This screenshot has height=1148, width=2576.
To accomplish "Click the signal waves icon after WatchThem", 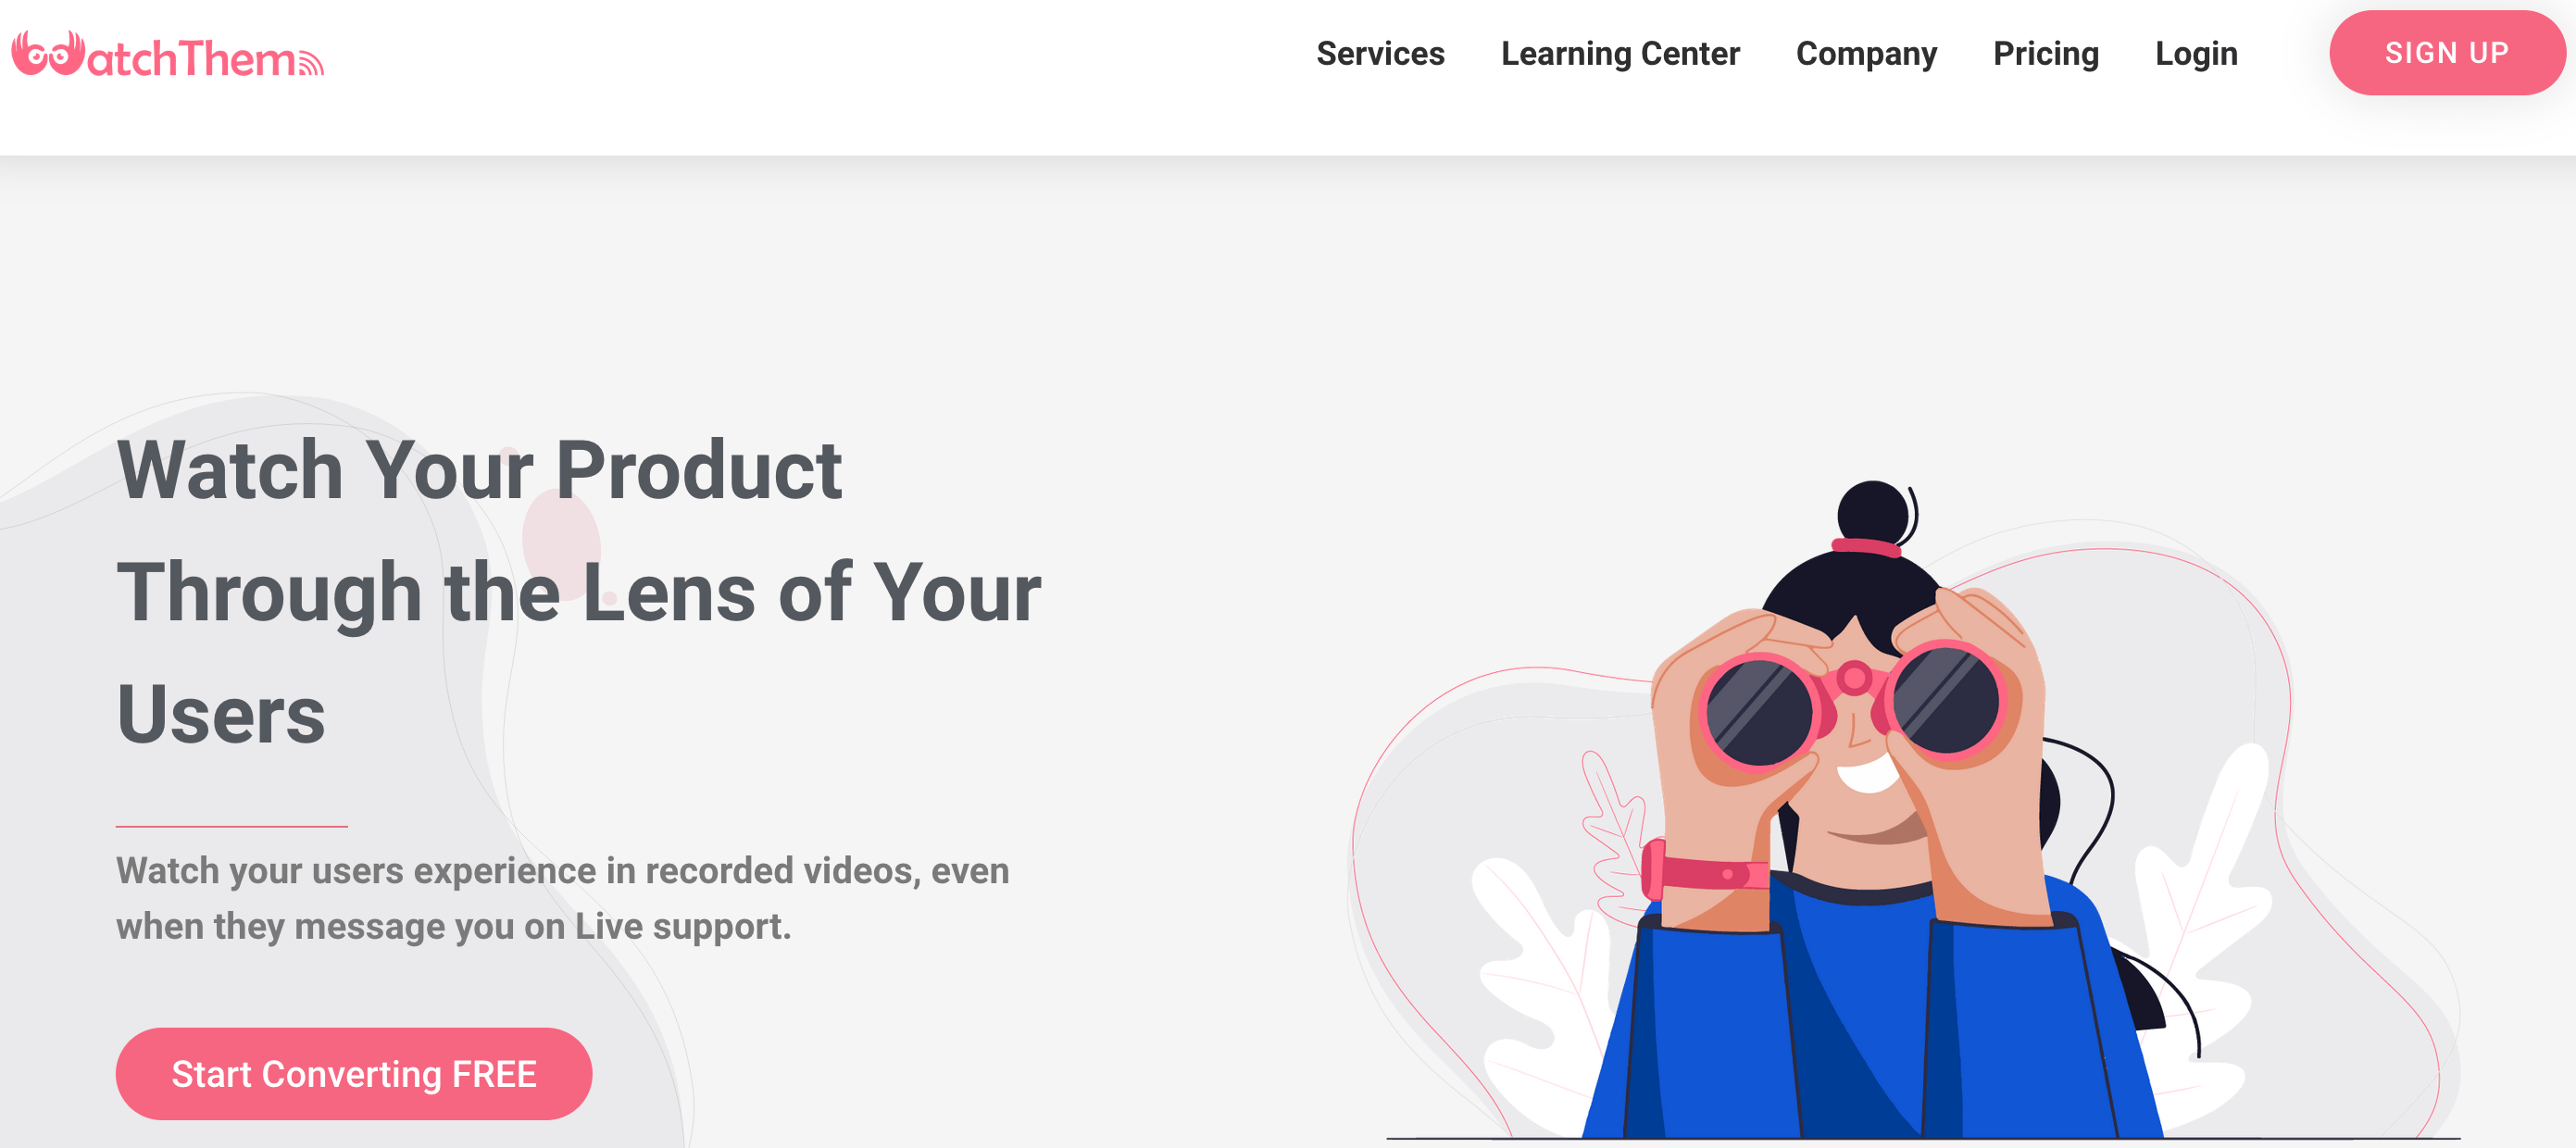I will point(311,63).
